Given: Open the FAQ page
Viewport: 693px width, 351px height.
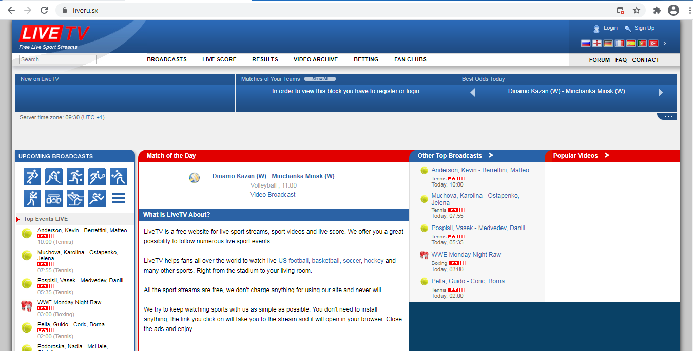Looking at the screenshot, I should (x=621, y=60).
